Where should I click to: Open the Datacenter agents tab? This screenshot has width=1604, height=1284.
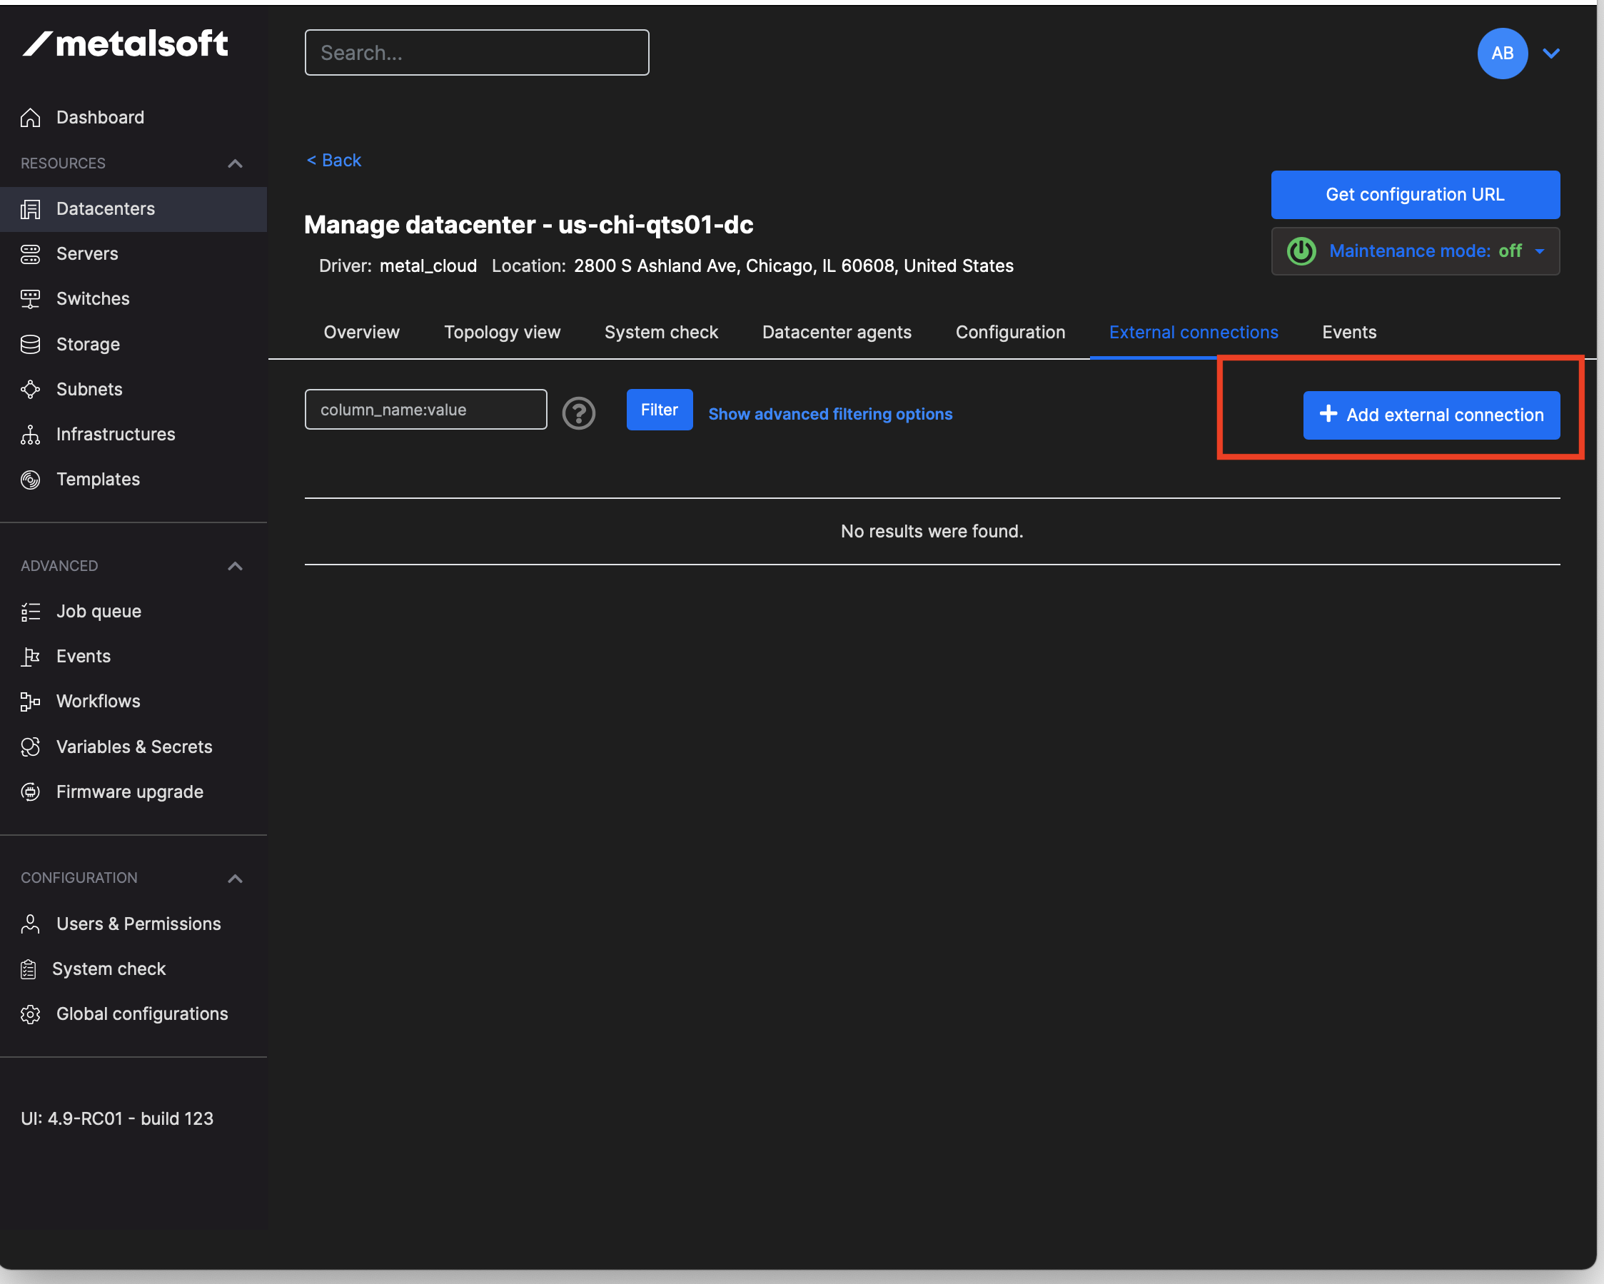tap(837, 333)
